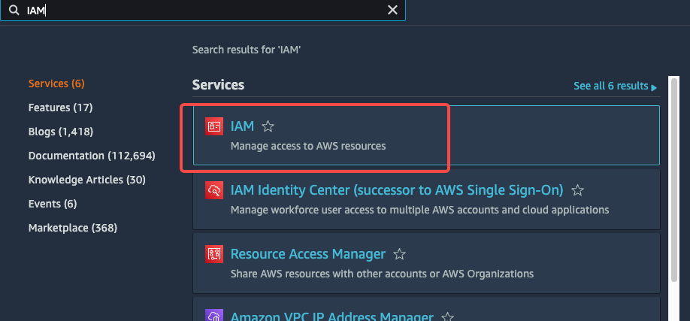Viewport: 690px width, 321px height.
Task: Star the IAM Identity Center service
Action: coord(577,191)
